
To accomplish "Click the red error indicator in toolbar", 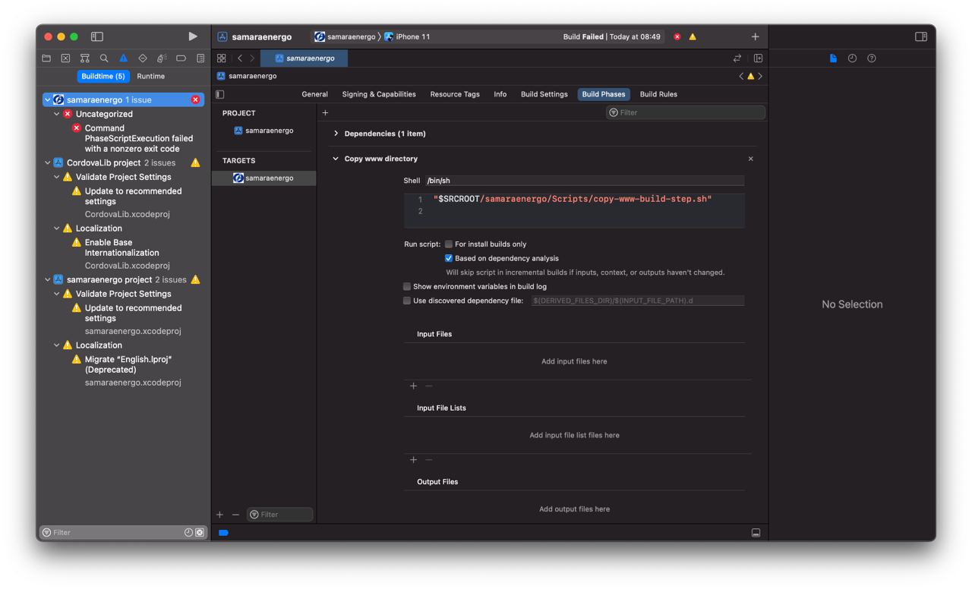I will (677, 36).
